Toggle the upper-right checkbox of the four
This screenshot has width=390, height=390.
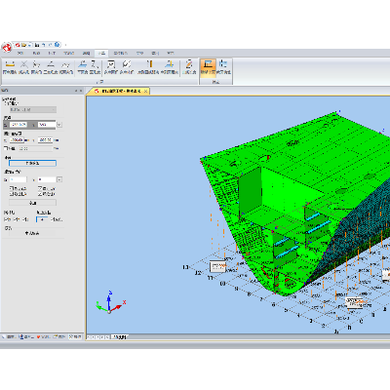[x=40, y=188]
